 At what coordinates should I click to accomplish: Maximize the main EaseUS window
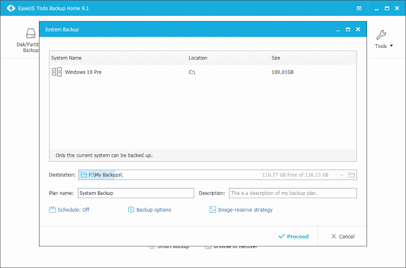[x=387, y=8]
